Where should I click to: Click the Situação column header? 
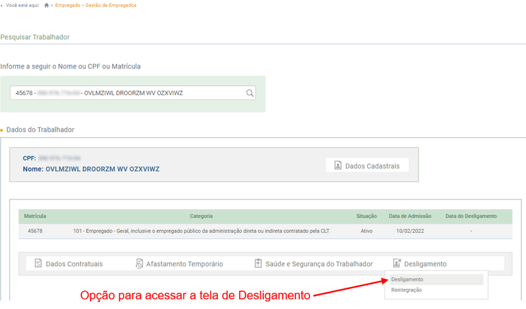366,216
